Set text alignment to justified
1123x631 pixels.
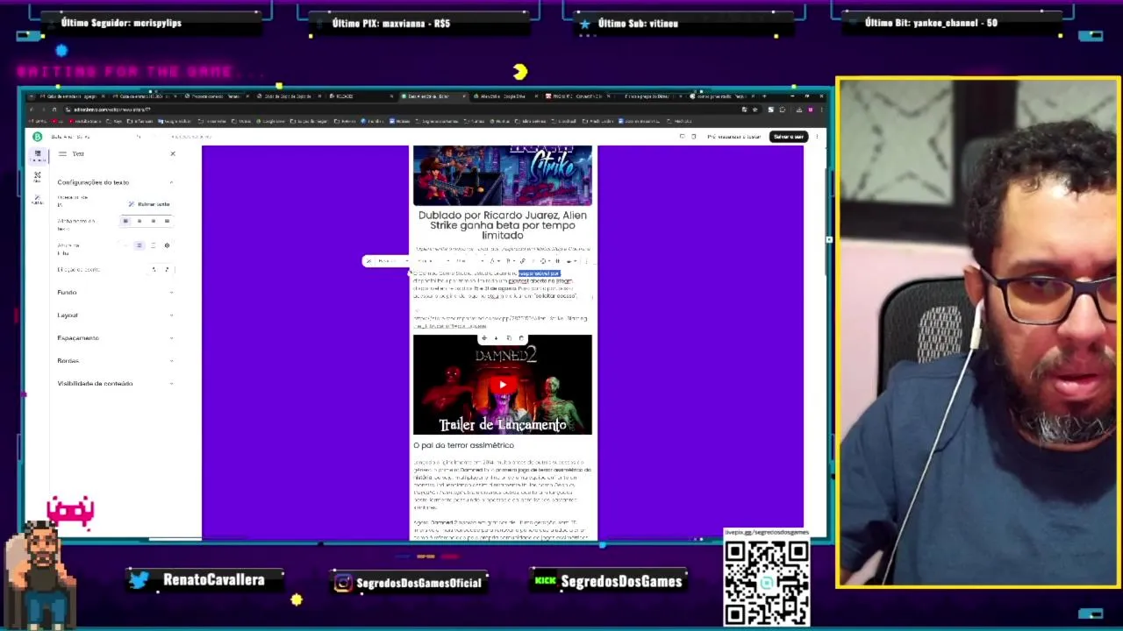click(167, 221)
